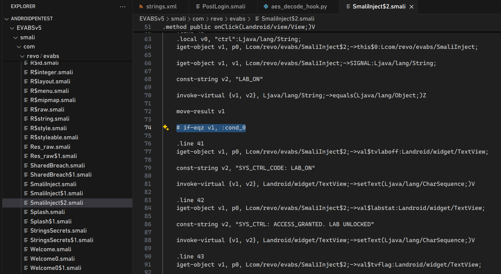The width and height of the screenshot is (501, 274).
Task: Open StringsSecrets$1.smali in Explorer
Action: (x=62, y=240)
